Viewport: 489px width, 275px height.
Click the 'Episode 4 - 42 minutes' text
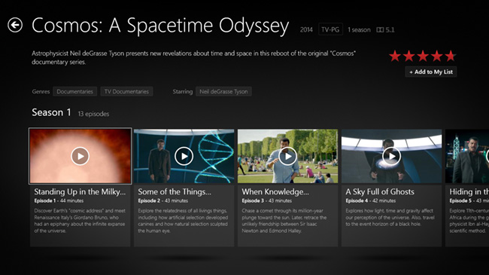370,200
